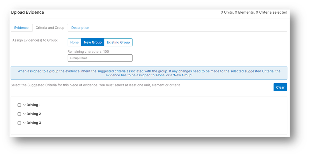The width and height of the screenshot is (309, 156).
Task: Click the Select the Suggested Criteria instruction
Action: [96, 85]
